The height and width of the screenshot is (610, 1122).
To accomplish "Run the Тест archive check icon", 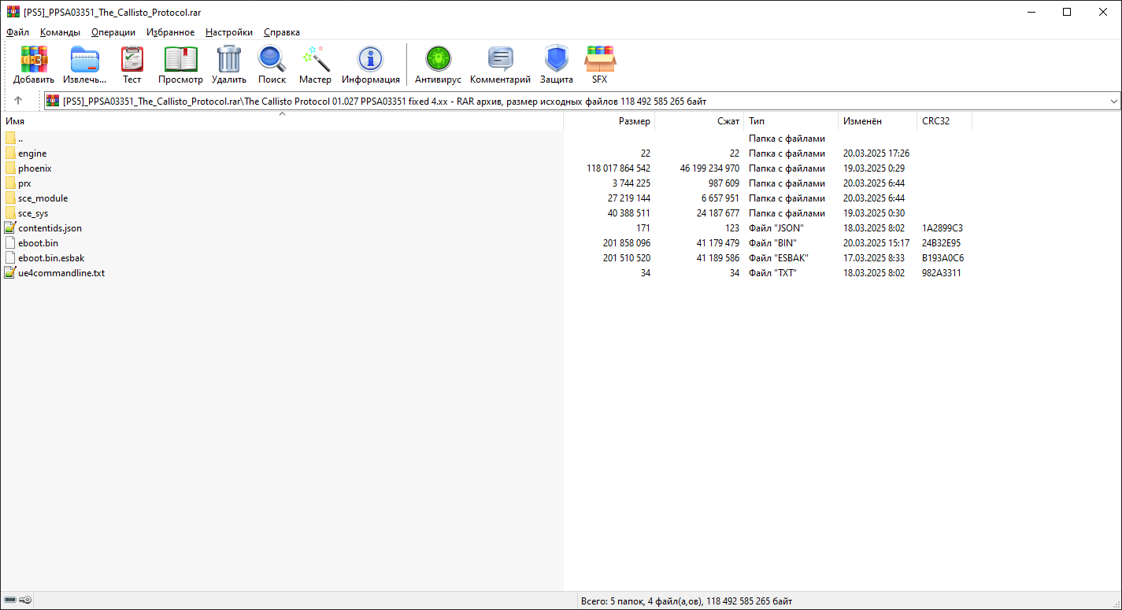I will tap(131, 59).
